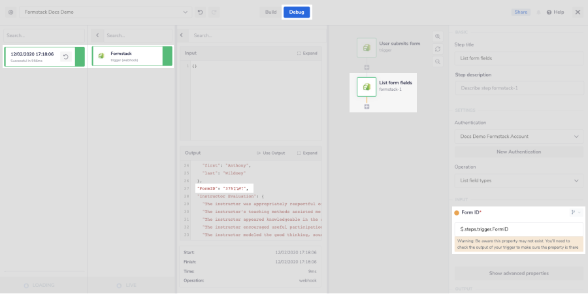Switch to the Debug tab

(297, 12)
